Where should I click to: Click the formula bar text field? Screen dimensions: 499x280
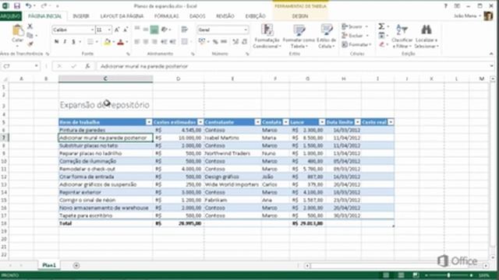coord(293,66)
